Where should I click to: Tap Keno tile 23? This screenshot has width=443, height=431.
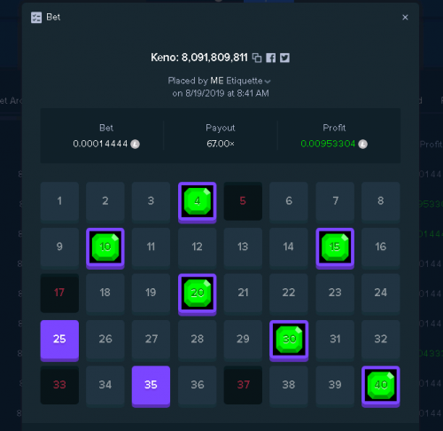tap(335, 294)
